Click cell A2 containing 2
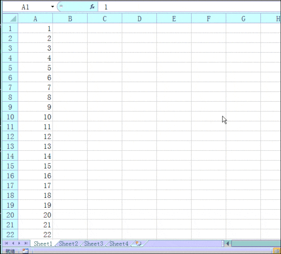This screenshot has width=281, height=254. 35,38
